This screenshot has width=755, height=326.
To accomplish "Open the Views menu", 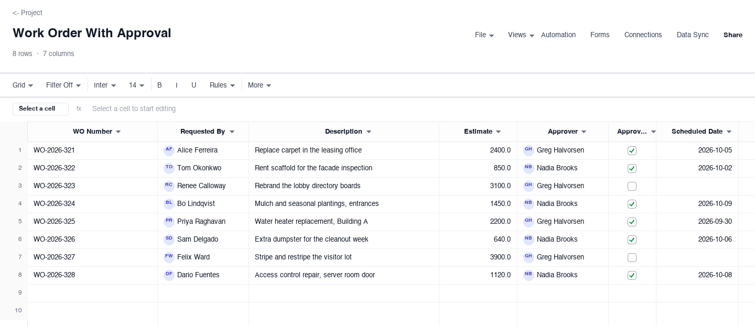I will pos(521,35).
